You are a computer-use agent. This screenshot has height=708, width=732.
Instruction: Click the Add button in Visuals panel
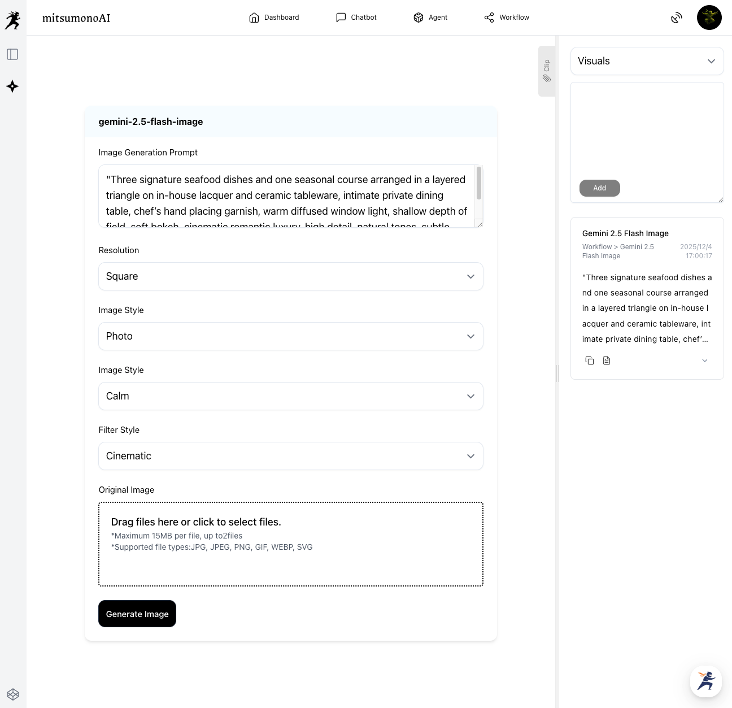599,188
